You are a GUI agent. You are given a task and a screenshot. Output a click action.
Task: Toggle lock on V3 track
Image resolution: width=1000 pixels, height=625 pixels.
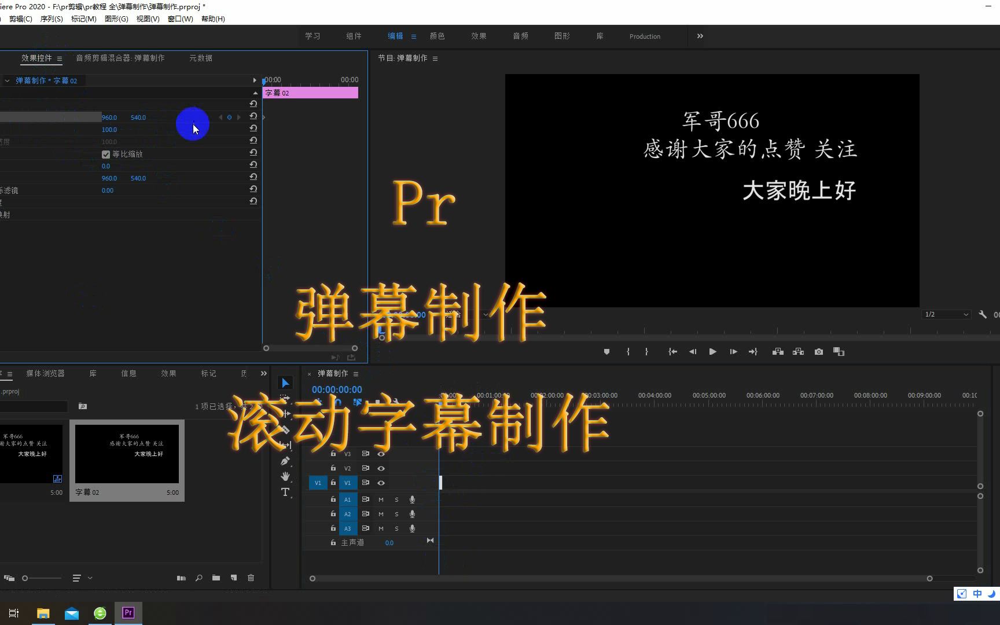pyautogui.click(x=333, y=454)
